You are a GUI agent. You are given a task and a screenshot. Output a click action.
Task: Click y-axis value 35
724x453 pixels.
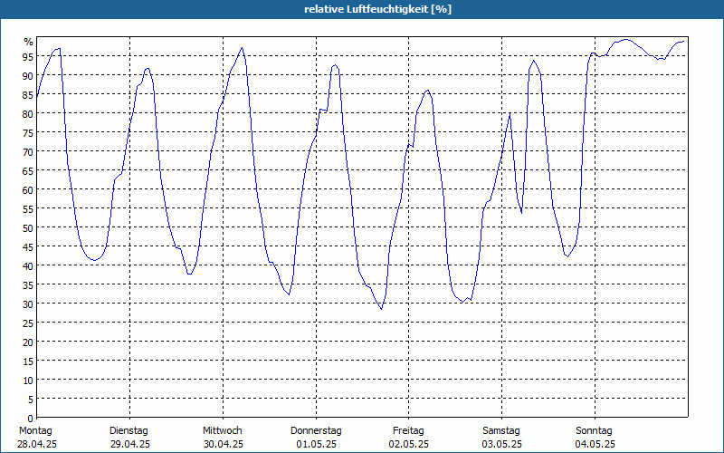pyautogui.click(x=29, y=284)
